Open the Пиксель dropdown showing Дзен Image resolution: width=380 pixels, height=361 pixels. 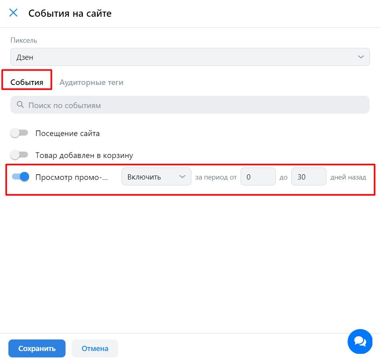[190, 57]
